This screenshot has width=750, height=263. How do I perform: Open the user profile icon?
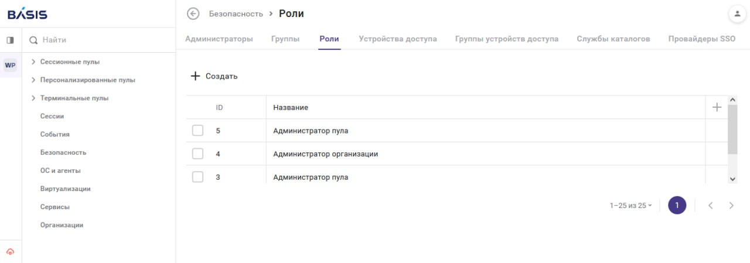pyautogui.click(x=737, y=13)
